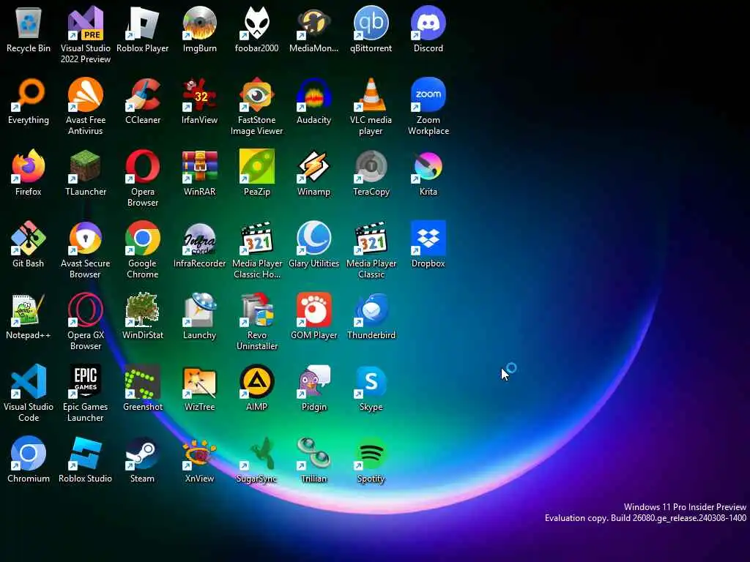The width and height of the screenshot is (750, 562).
Task: Click the SugarSync hummingbird icon
Action: (257, 453)
